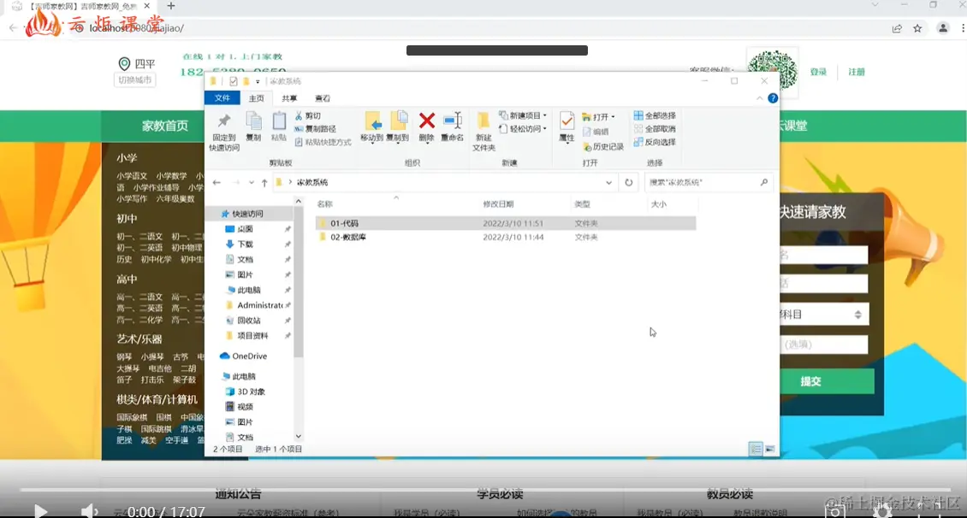Sort by the 大小 column header
Image resolution: width=967 pixels, height=518 pixels.
(x=659, y=204)
